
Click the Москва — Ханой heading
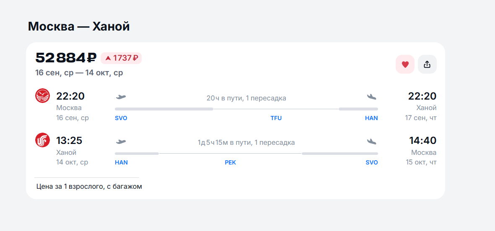tap(79, 26)
